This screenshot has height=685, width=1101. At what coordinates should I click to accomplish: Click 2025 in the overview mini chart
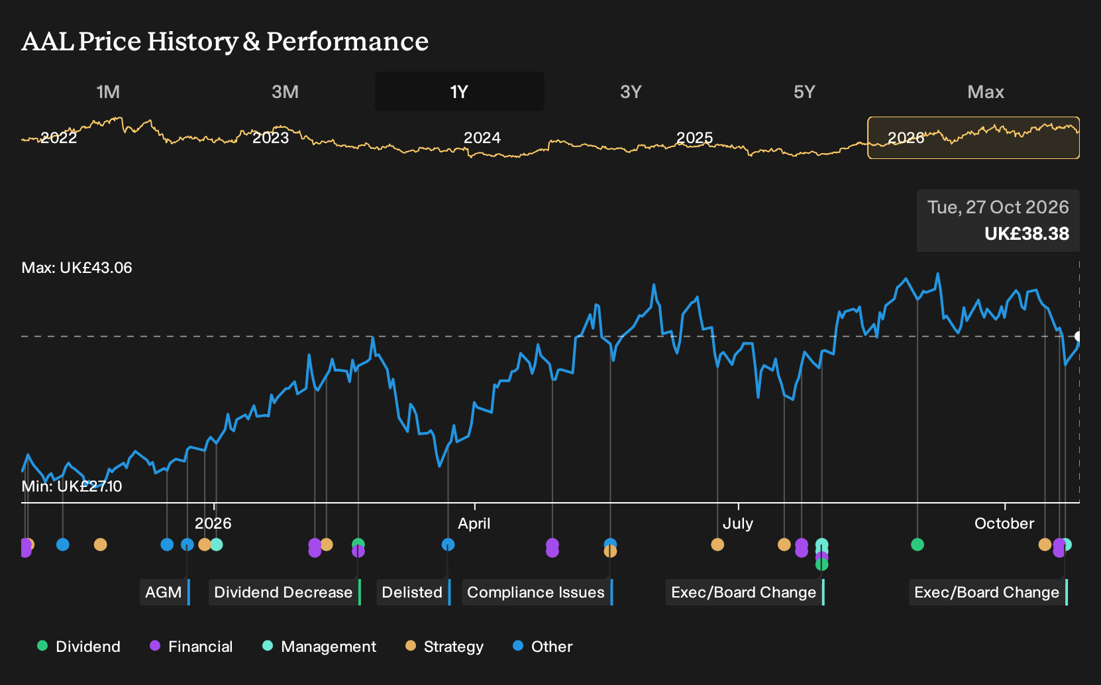[694, 138]
